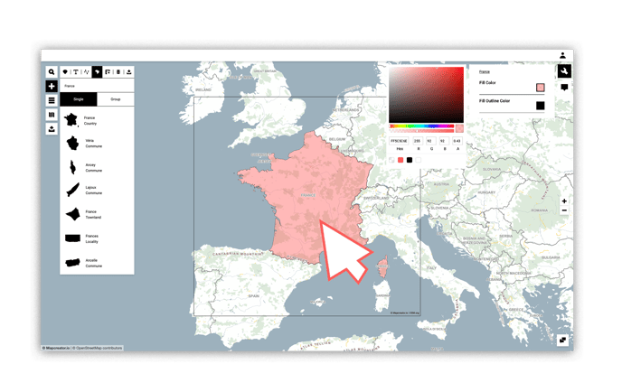Click the upload icon in left sidebar
Viewport: 622px width, 392px height.
pyautogui.click(x=52, y=129)
